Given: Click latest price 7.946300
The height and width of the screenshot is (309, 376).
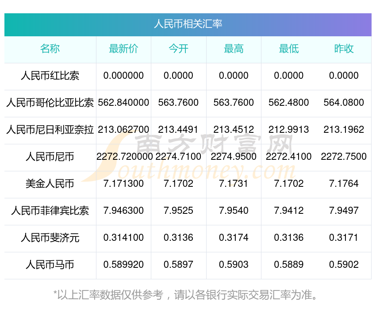Looking at the screenshot, I should pos(123,211).
